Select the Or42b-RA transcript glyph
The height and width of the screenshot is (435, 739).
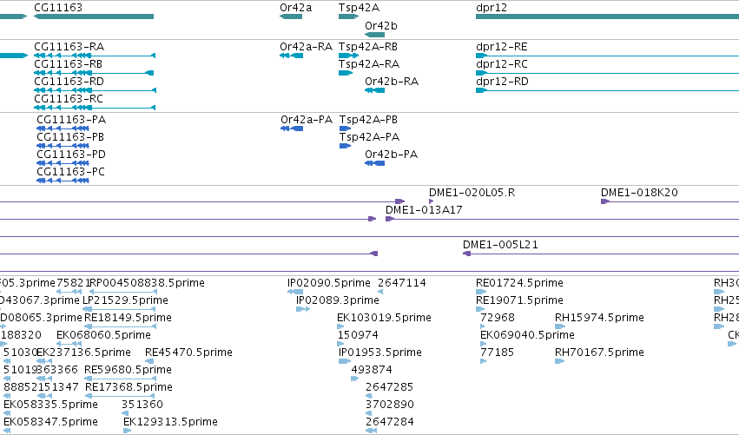coord(374,90)
